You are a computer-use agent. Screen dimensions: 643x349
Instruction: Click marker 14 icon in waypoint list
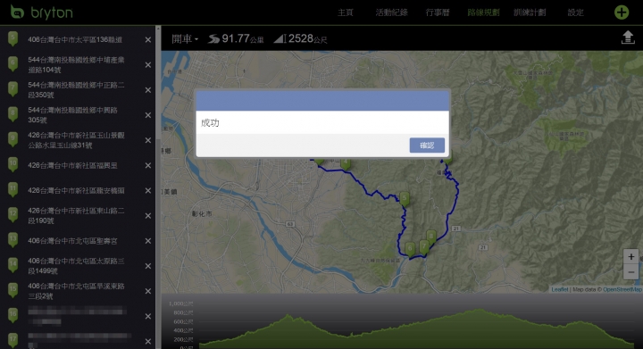pyautogui.click(x=13, y=265)
